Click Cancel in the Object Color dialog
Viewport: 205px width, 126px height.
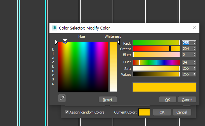click(182, 112)
